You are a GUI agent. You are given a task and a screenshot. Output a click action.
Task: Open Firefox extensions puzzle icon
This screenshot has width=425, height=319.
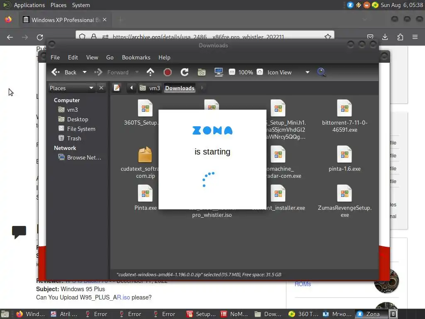[x=400, y=37]
